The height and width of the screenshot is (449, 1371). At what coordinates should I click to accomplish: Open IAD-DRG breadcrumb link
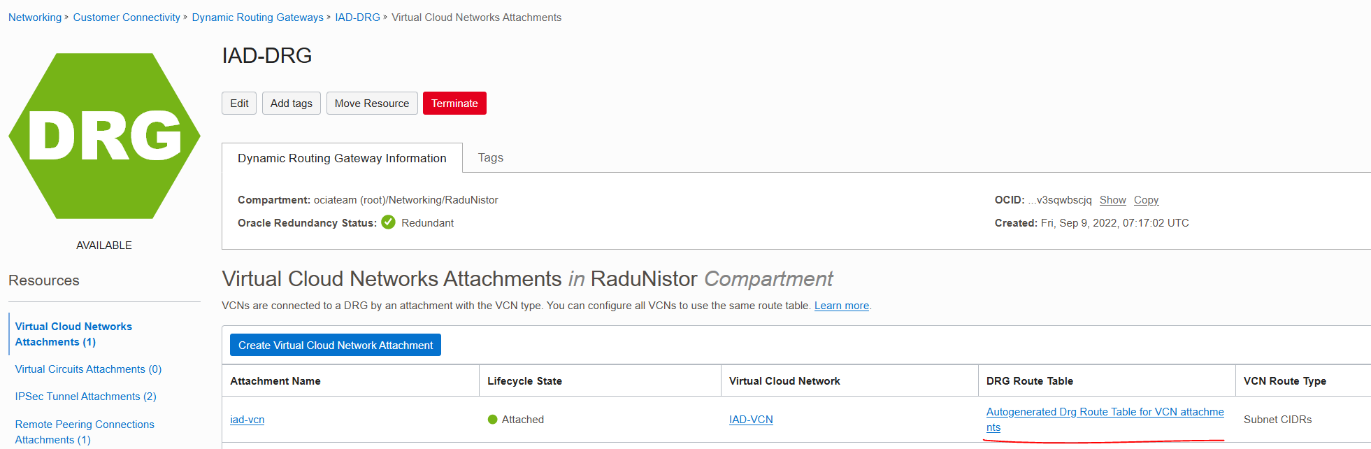pyautogui.click(x=357, y=17)
